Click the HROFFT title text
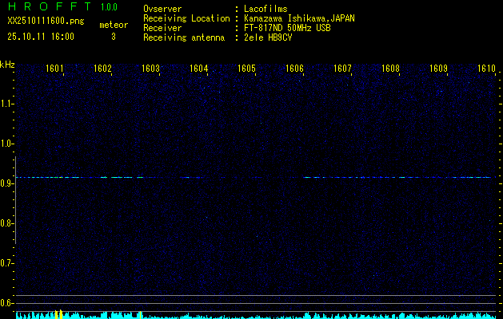Image resolution: width=503 pixels, height=319 pixels. [x=50, y=7]
